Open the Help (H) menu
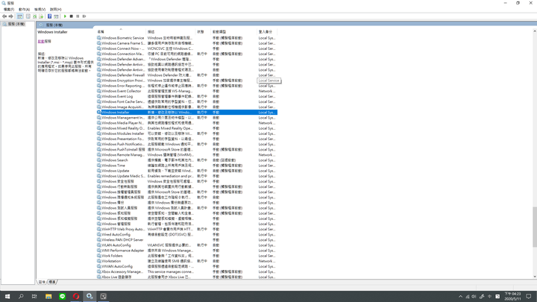This screenshot has width=537, height=302. coord(55,9)
